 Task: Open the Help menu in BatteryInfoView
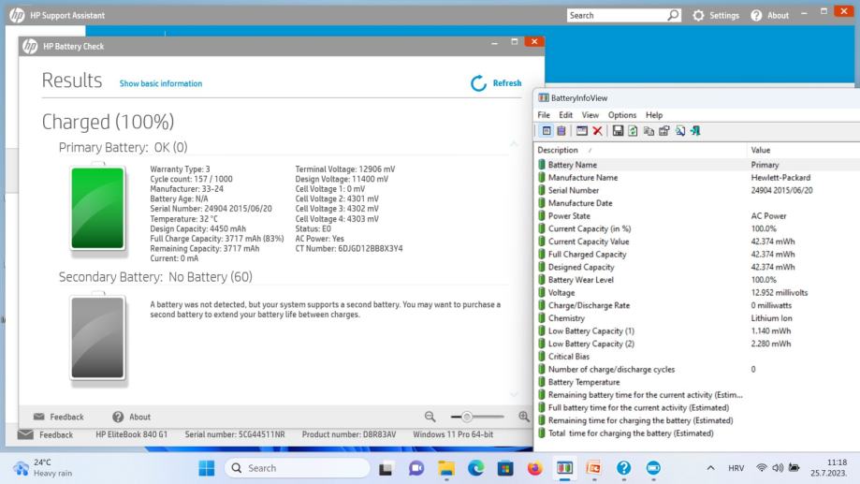(x=654, y=115)
